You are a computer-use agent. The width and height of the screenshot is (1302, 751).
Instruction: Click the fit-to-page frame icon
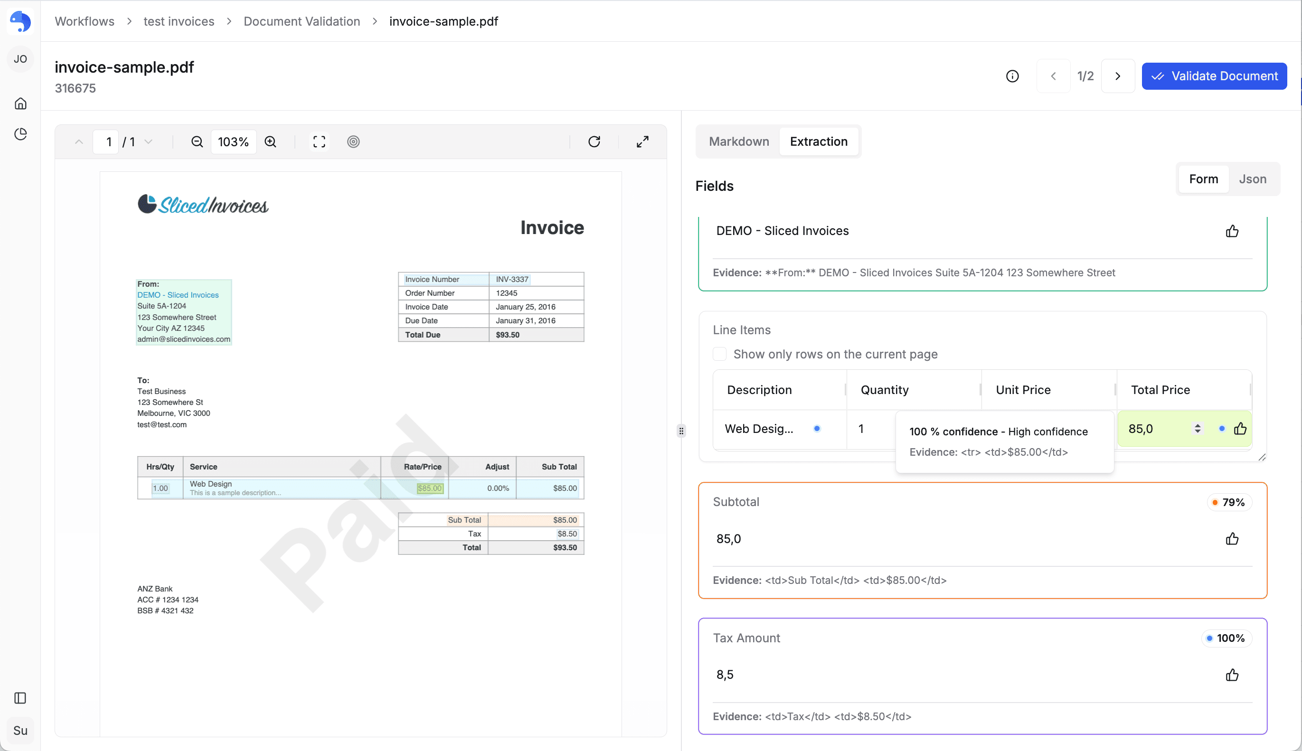click(319, 142)
